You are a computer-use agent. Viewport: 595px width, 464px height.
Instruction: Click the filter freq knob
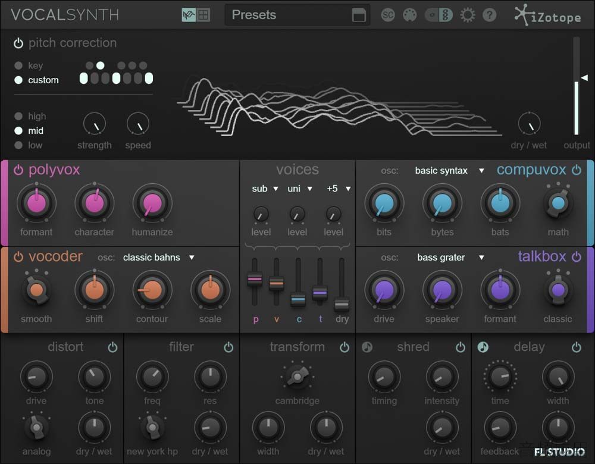tap(152, 377)
